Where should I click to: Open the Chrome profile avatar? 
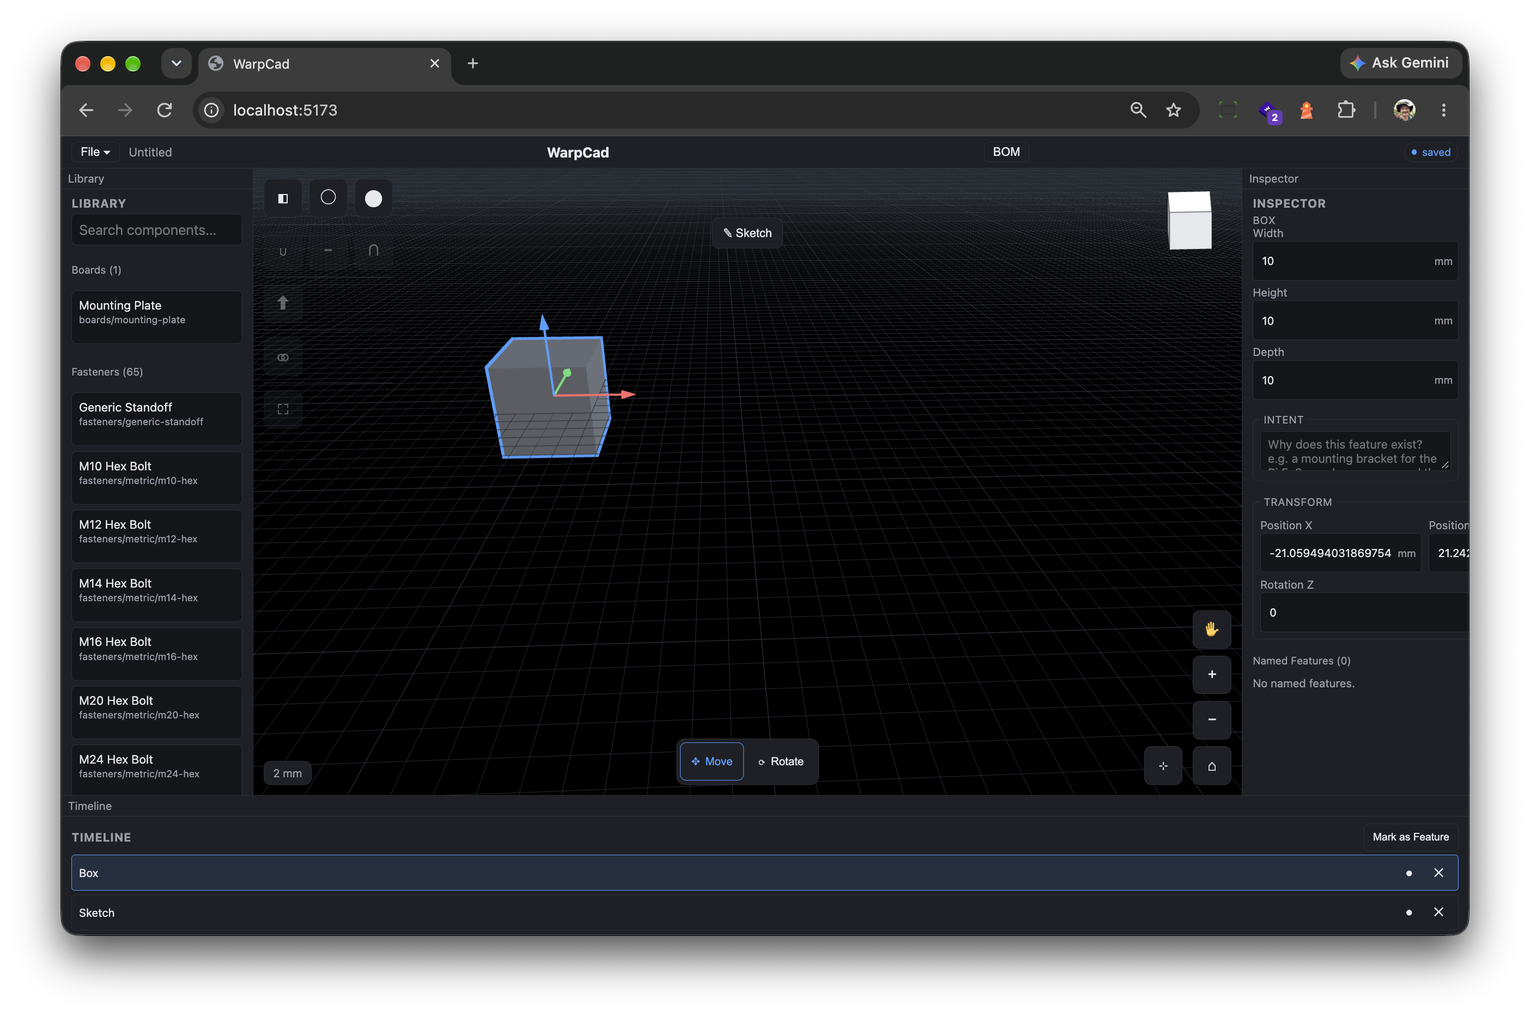[x=1404, y=110]
